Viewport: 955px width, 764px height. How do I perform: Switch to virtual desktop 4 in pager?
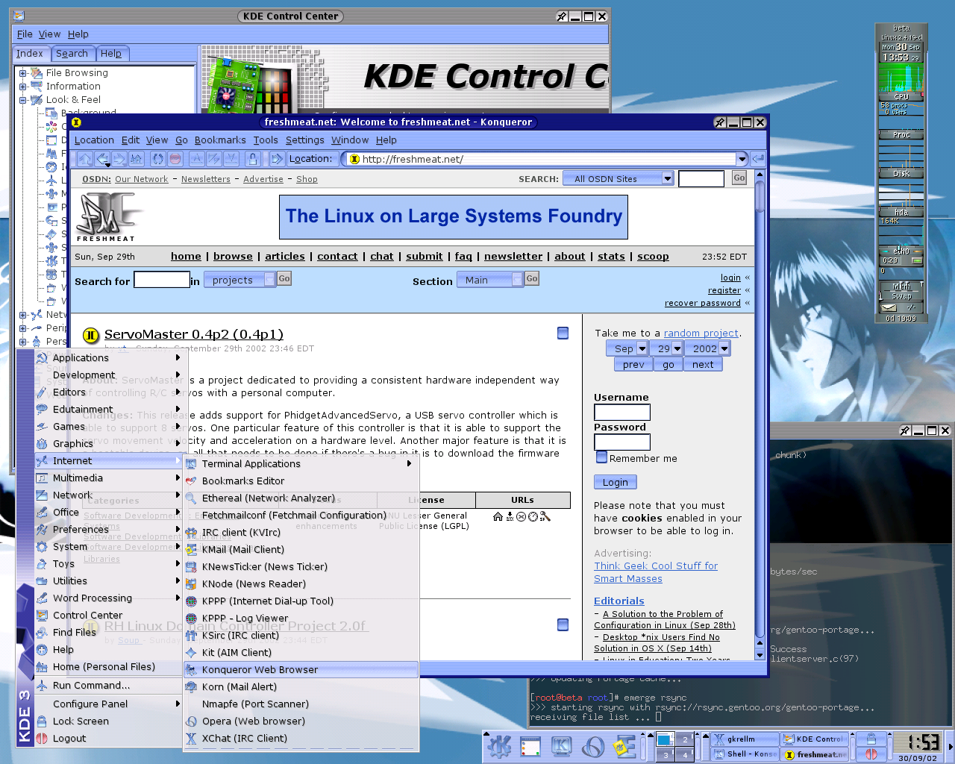685,754
